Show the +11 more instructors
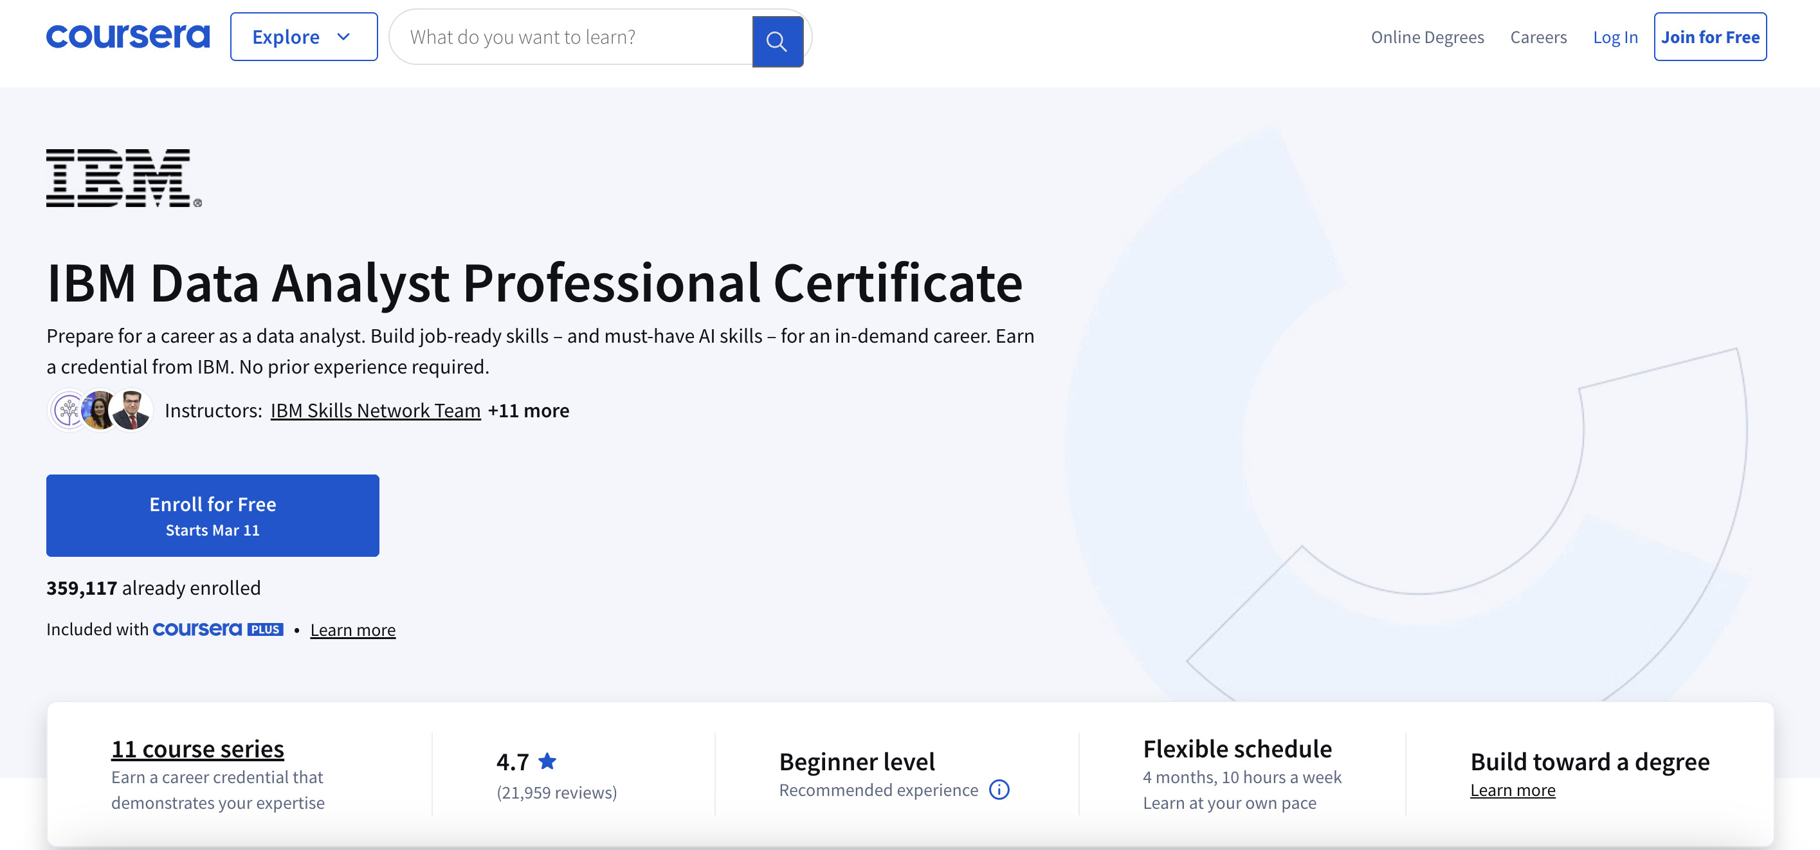Viewport: 1820px width, 850px height. [x=529, y=410]
